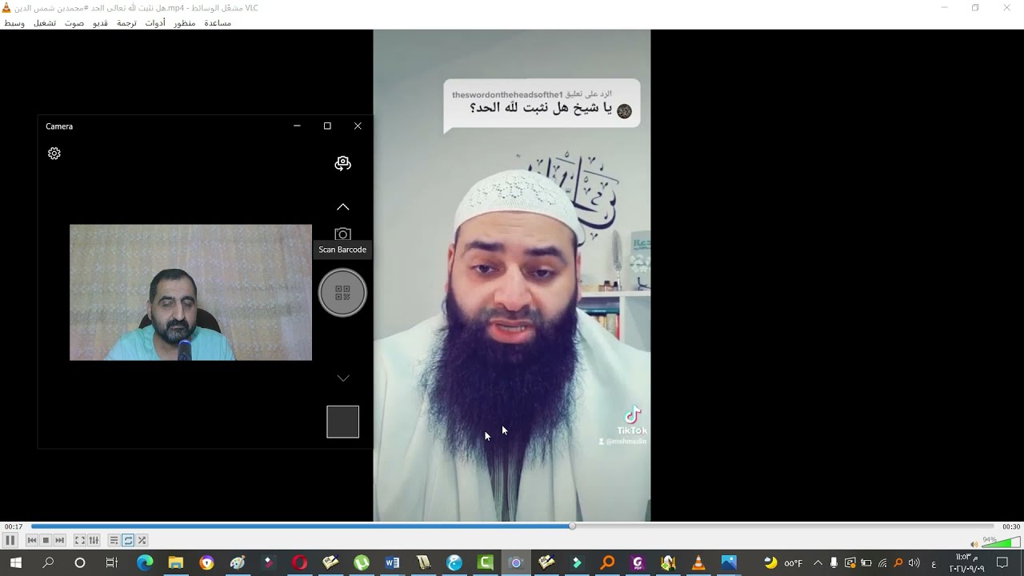Open uTorrent from the taskbar
1024x576 pixels.
(x=362, y=563)
